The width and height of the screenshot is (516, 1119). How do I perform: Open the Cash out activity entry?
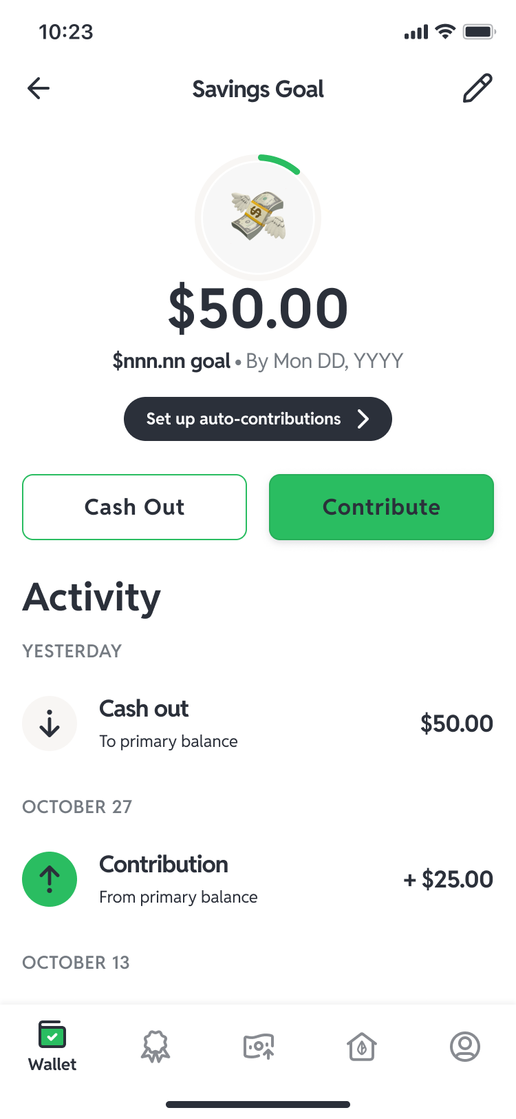click(x=258, y=723)
